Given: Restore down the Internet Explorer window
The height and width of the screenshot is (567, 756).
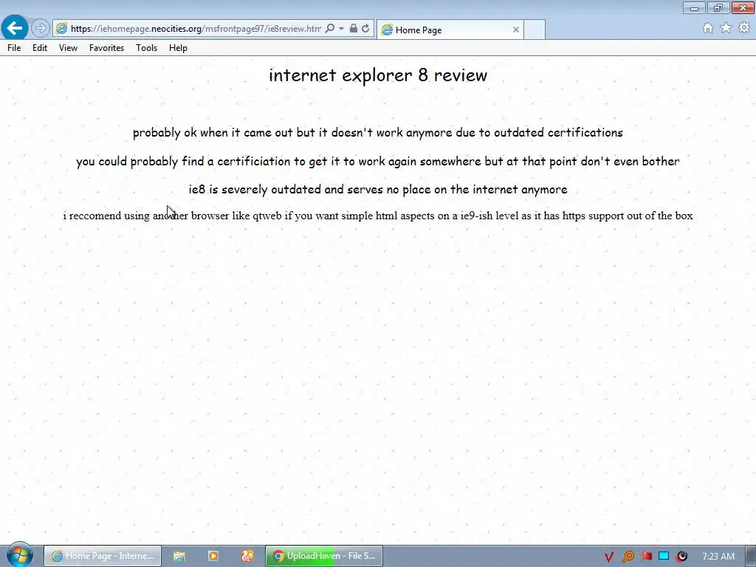Looking at the screenshot, I should click(718, 7).
